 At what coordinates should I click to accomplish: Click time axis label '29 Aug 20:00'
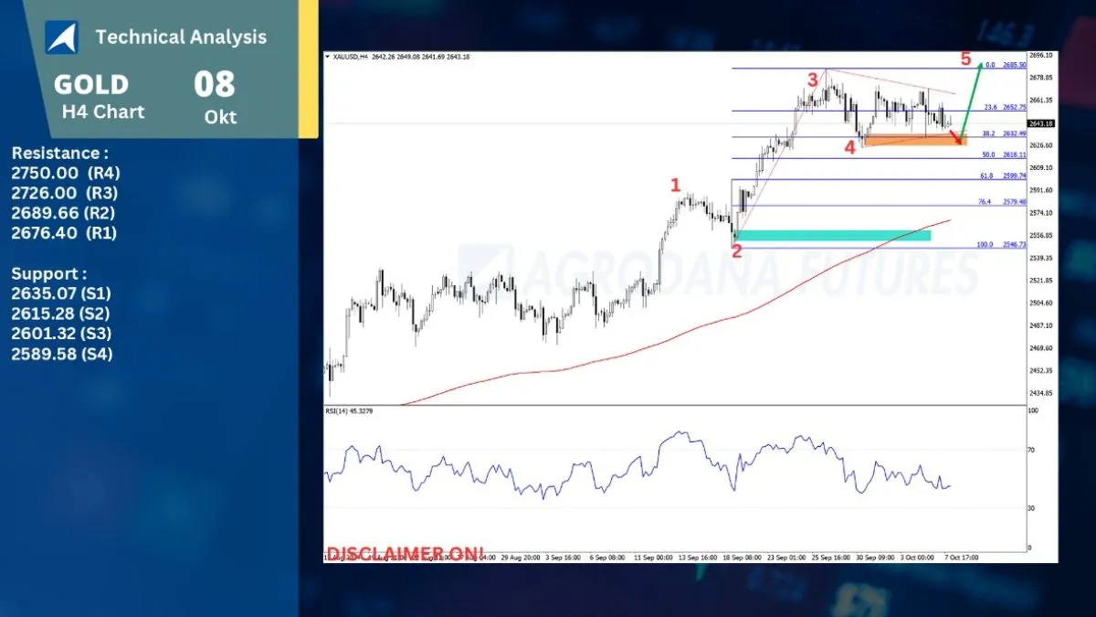(520, 556)
